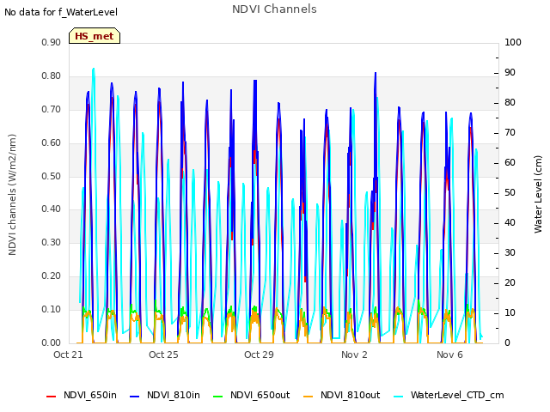The image size is (550, 412).
Task: Click the 20 right axis tick label
Action: point(510,283)
